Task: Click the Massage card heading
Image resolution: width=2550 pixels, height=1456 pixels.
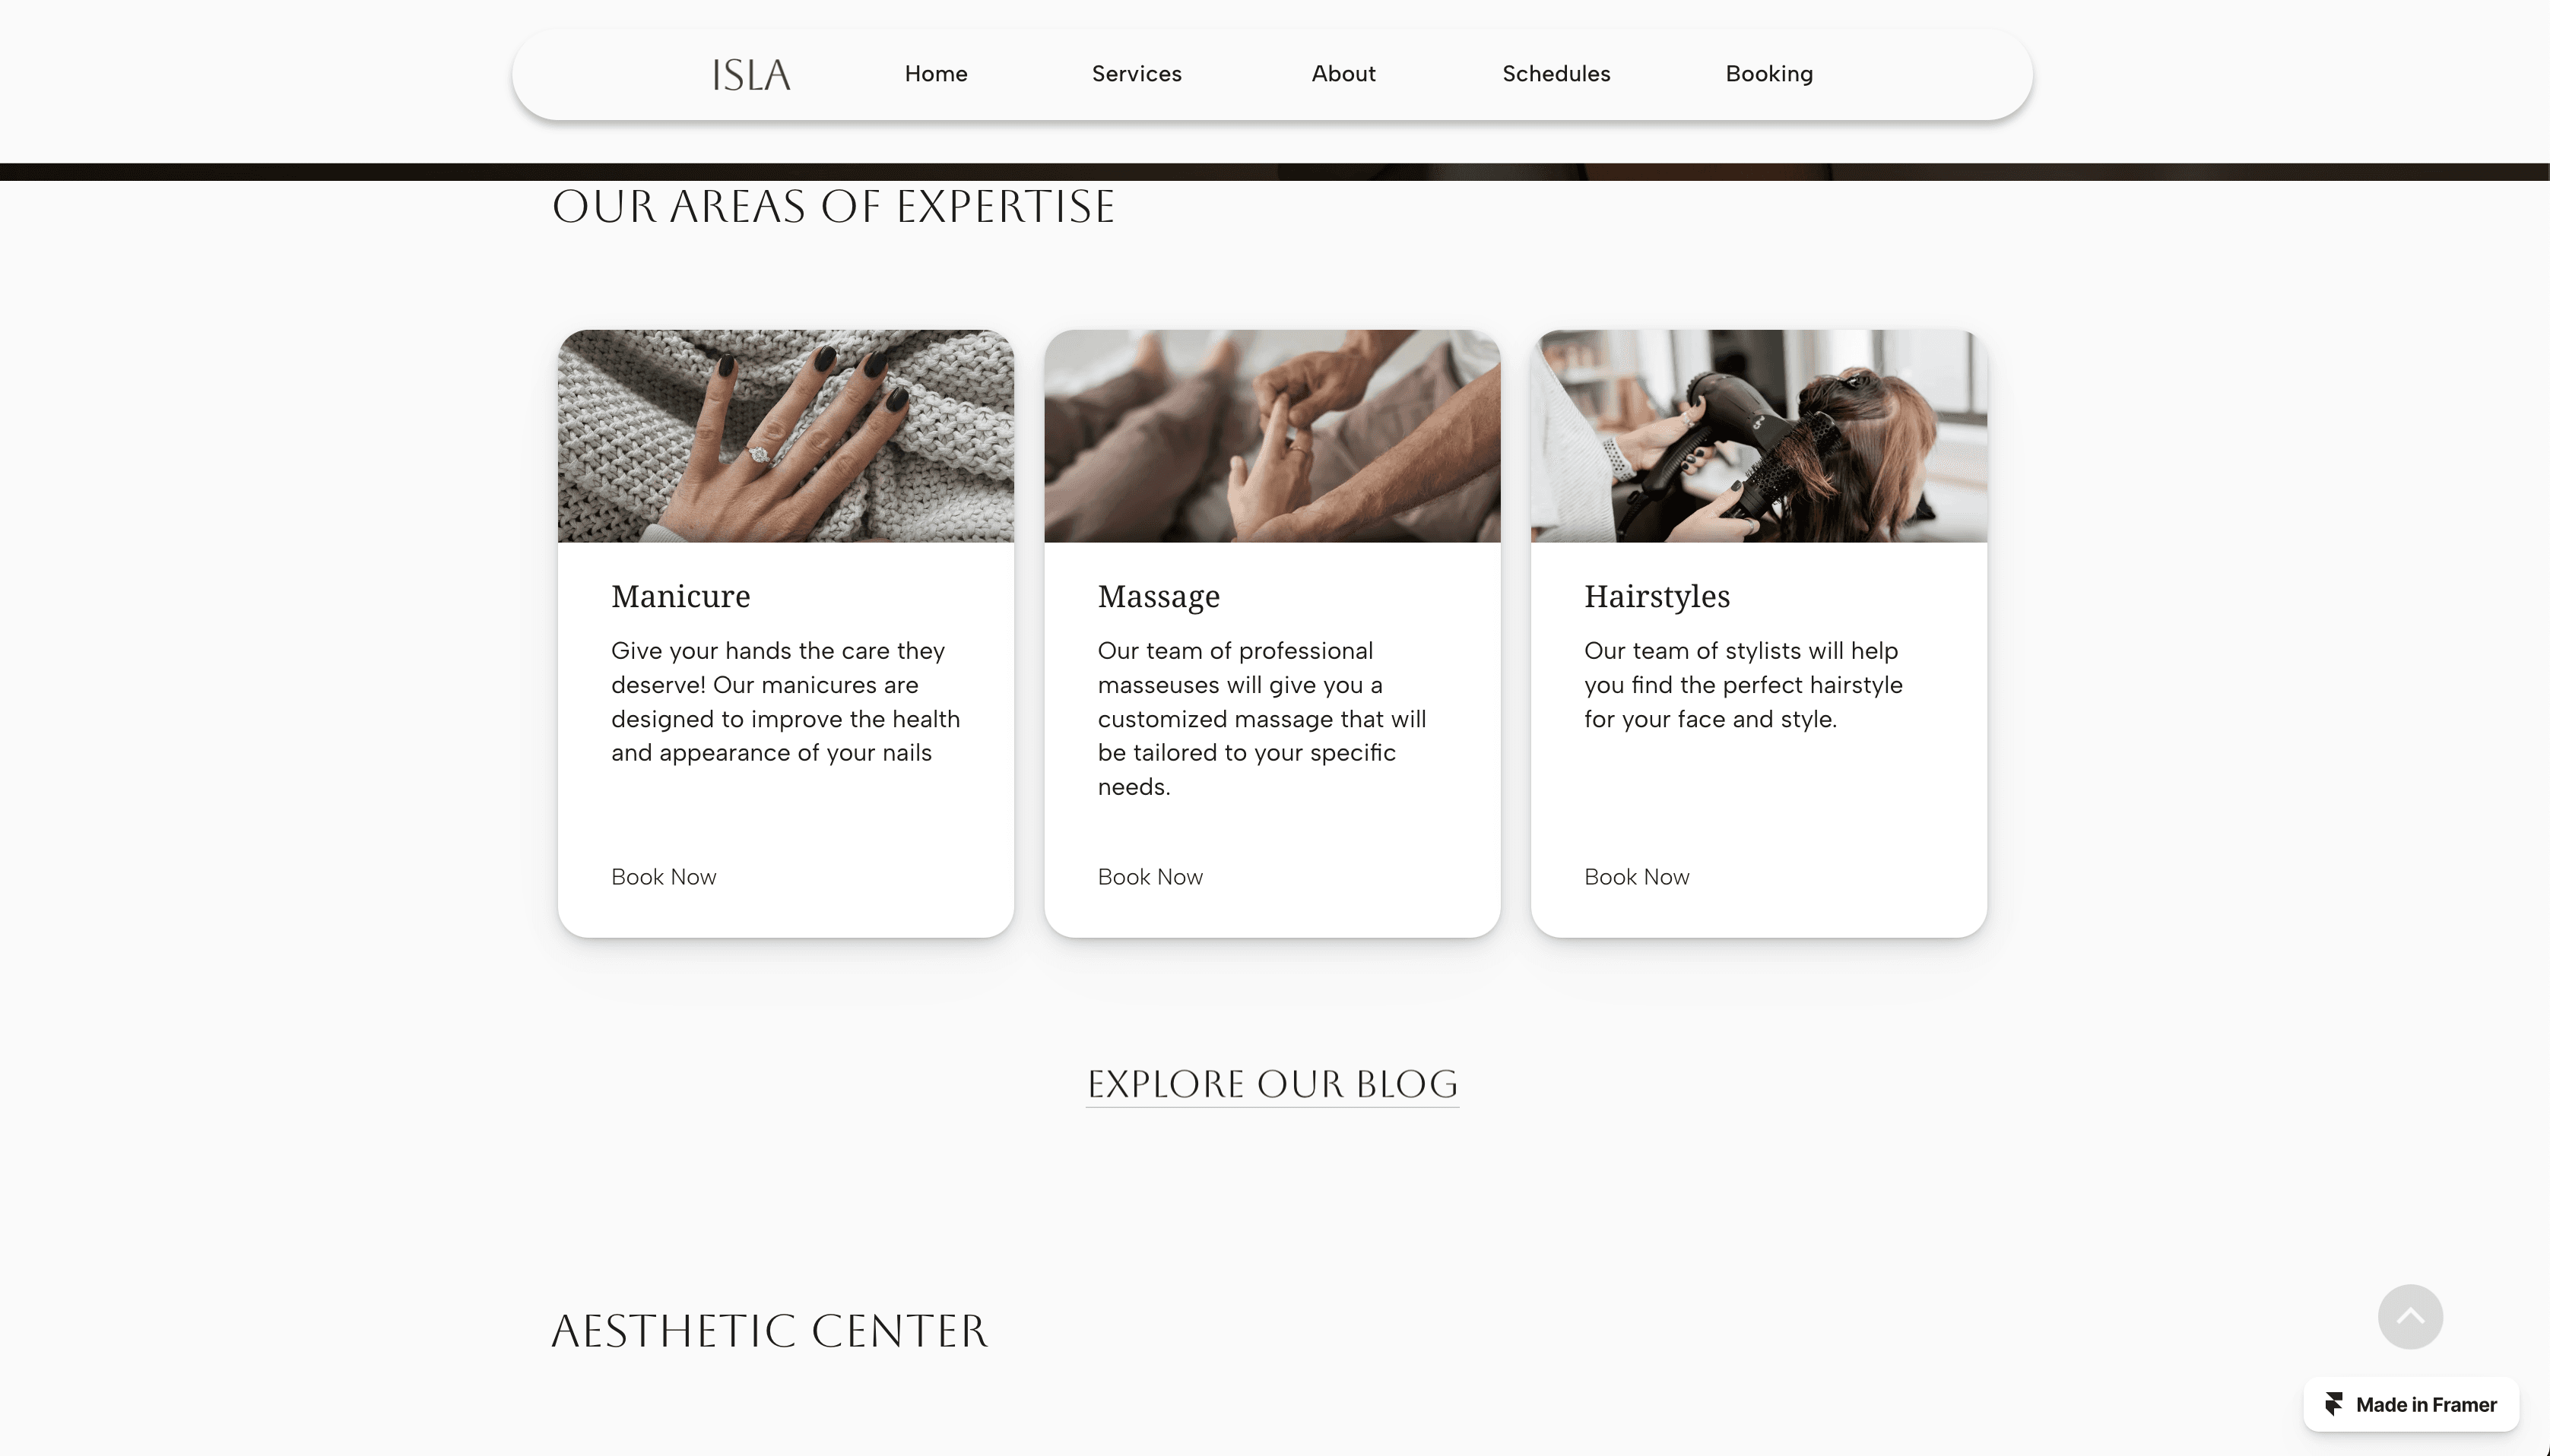Action: pos(1159,597)
